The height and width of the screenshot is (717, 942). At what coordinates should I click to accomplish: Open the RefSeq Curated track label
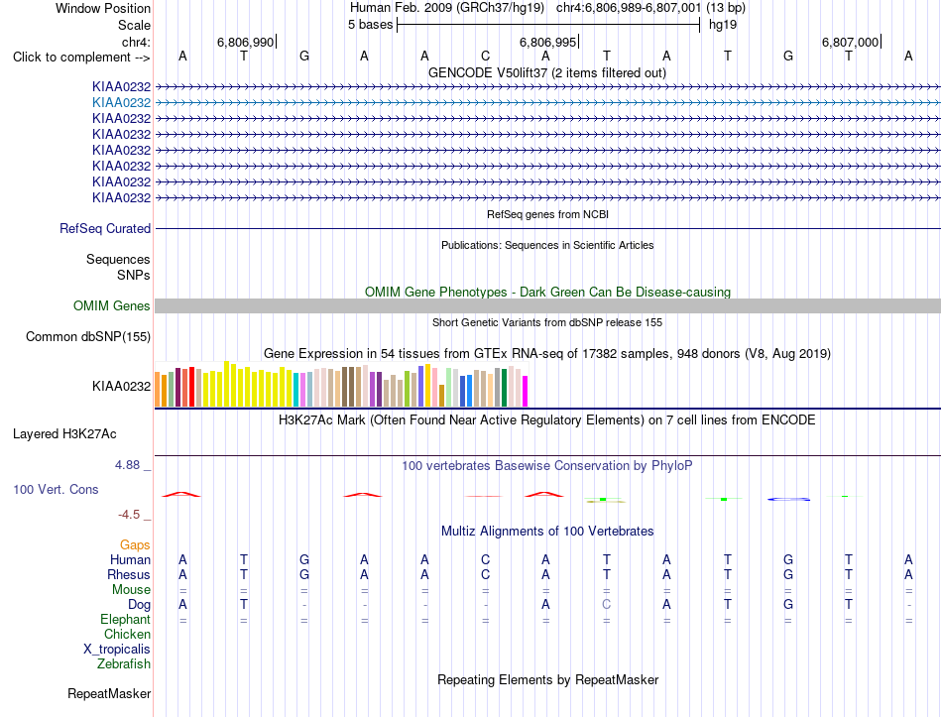click(x=105, y=228)
